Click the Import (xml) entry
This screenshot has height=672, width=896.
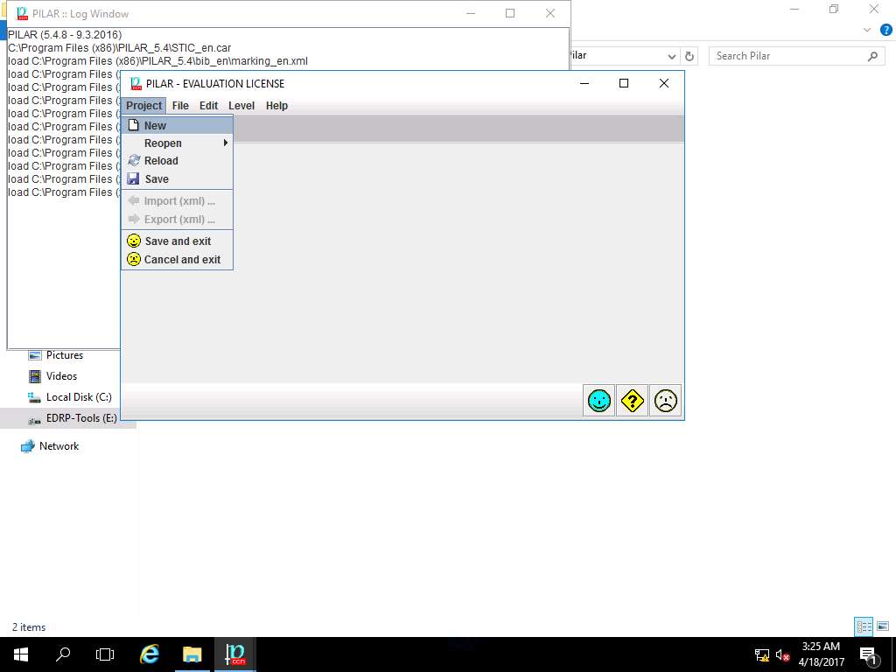pos(177,201)
